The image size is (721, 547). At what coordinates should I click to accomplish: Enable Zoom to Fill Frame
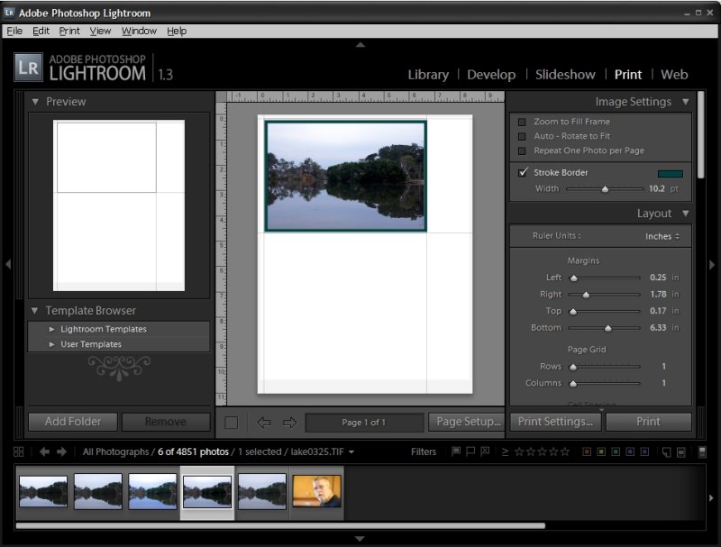coord(522,122)
